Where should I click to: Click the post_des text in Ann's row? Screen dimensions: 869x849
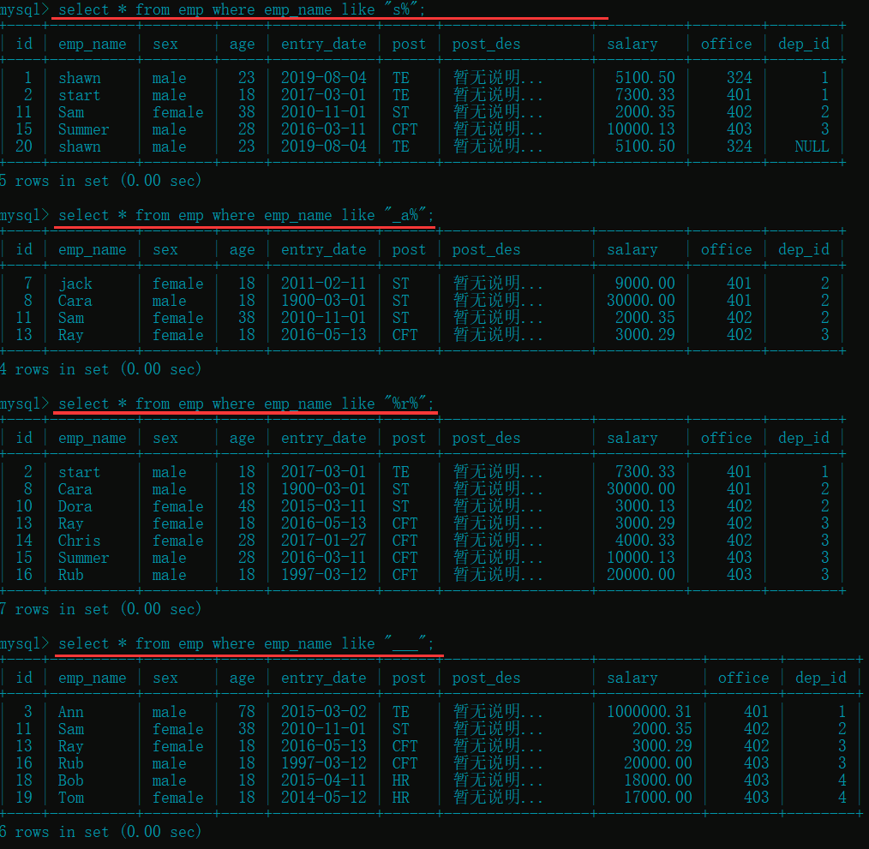click(x=498, y=712)
